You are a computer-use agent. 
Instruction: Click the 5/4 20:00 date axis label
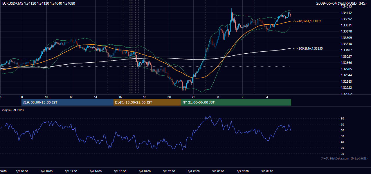pos(169,171)
